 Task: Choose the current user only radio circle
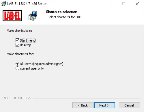pos(17,68)
